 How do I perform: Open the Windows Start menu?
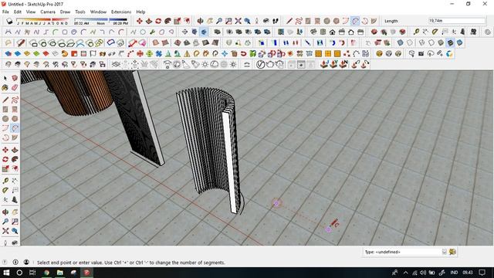tap(6, 273)
